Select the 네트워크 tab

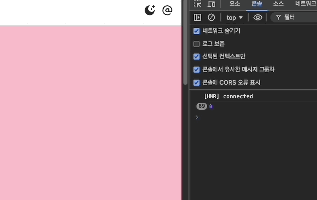tap(305, 4)
